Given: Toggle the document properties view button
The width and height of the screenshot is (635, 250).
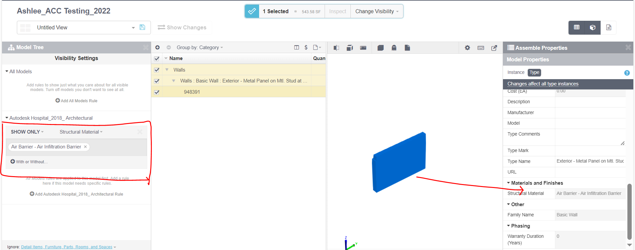Looking at the screenshot, I should tap(609, 27).
